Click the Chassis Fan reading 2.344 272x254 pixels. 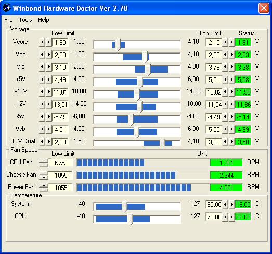point(226,175)
